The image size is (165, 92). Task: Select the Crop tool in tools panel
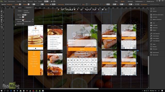2,11
